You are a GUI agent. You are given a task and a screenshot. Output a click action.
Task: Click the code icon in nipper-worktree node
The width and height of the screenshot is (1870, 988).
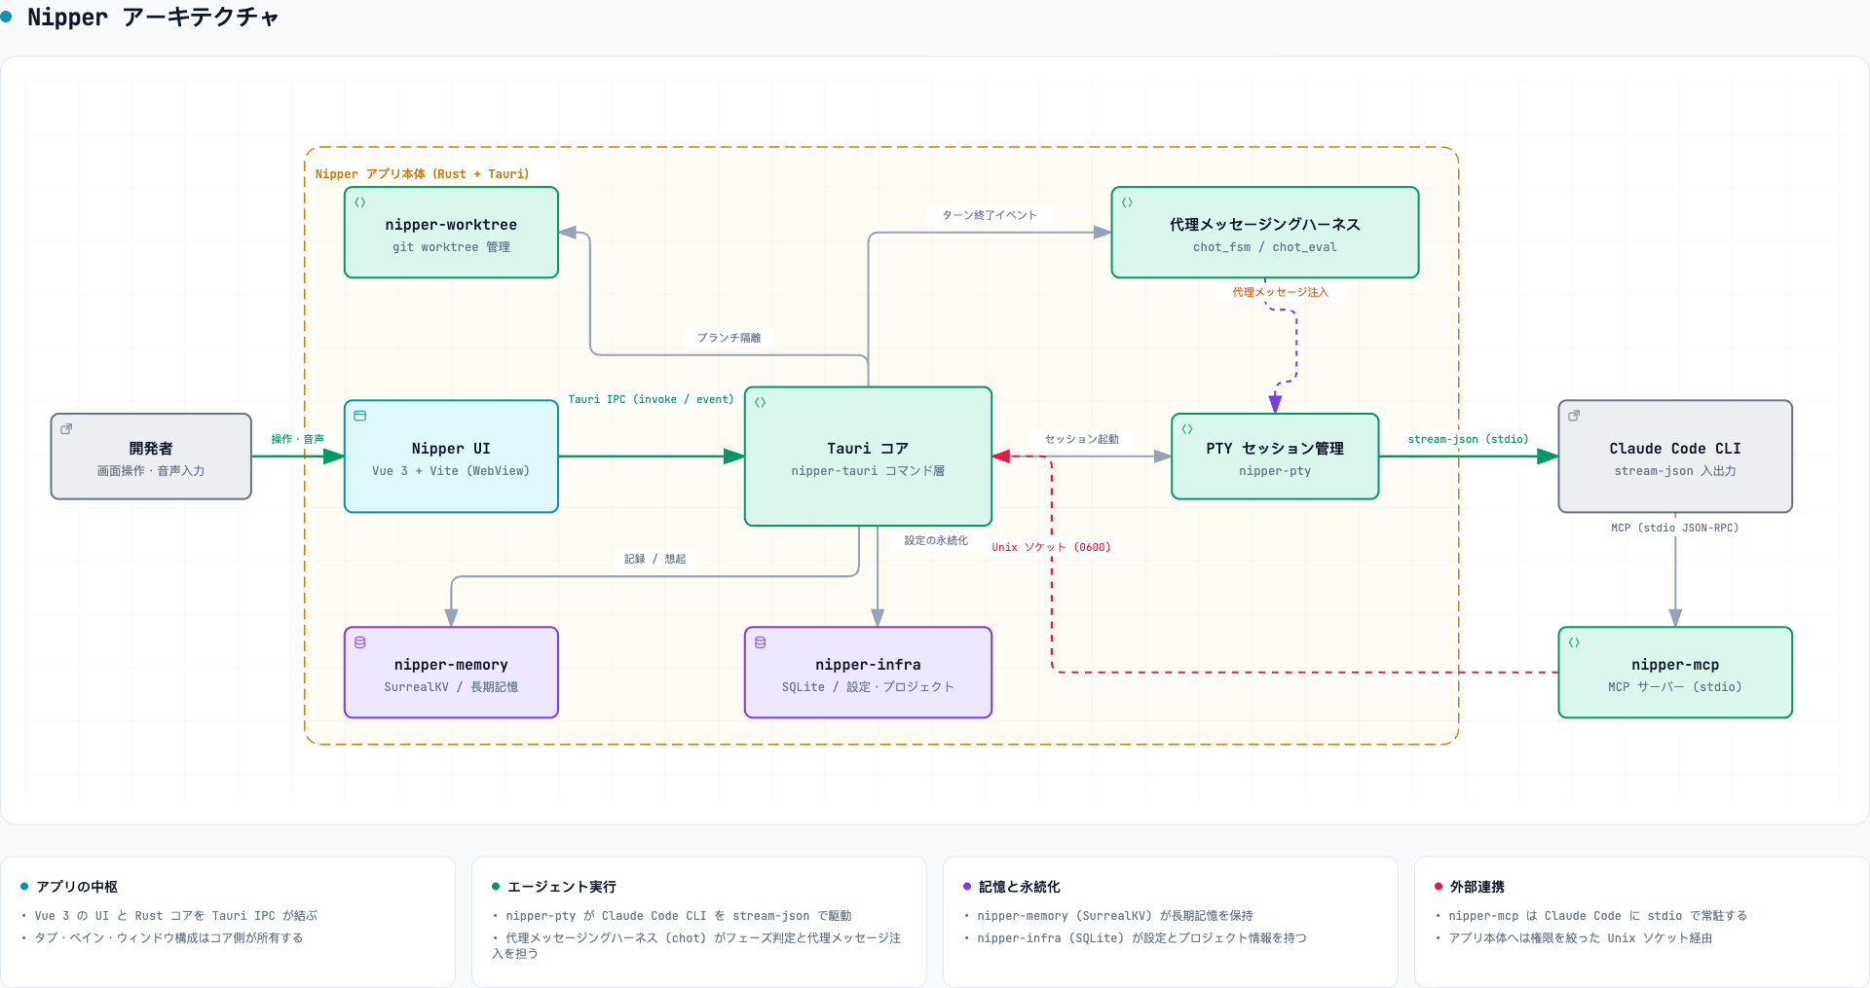click(359, 202)
